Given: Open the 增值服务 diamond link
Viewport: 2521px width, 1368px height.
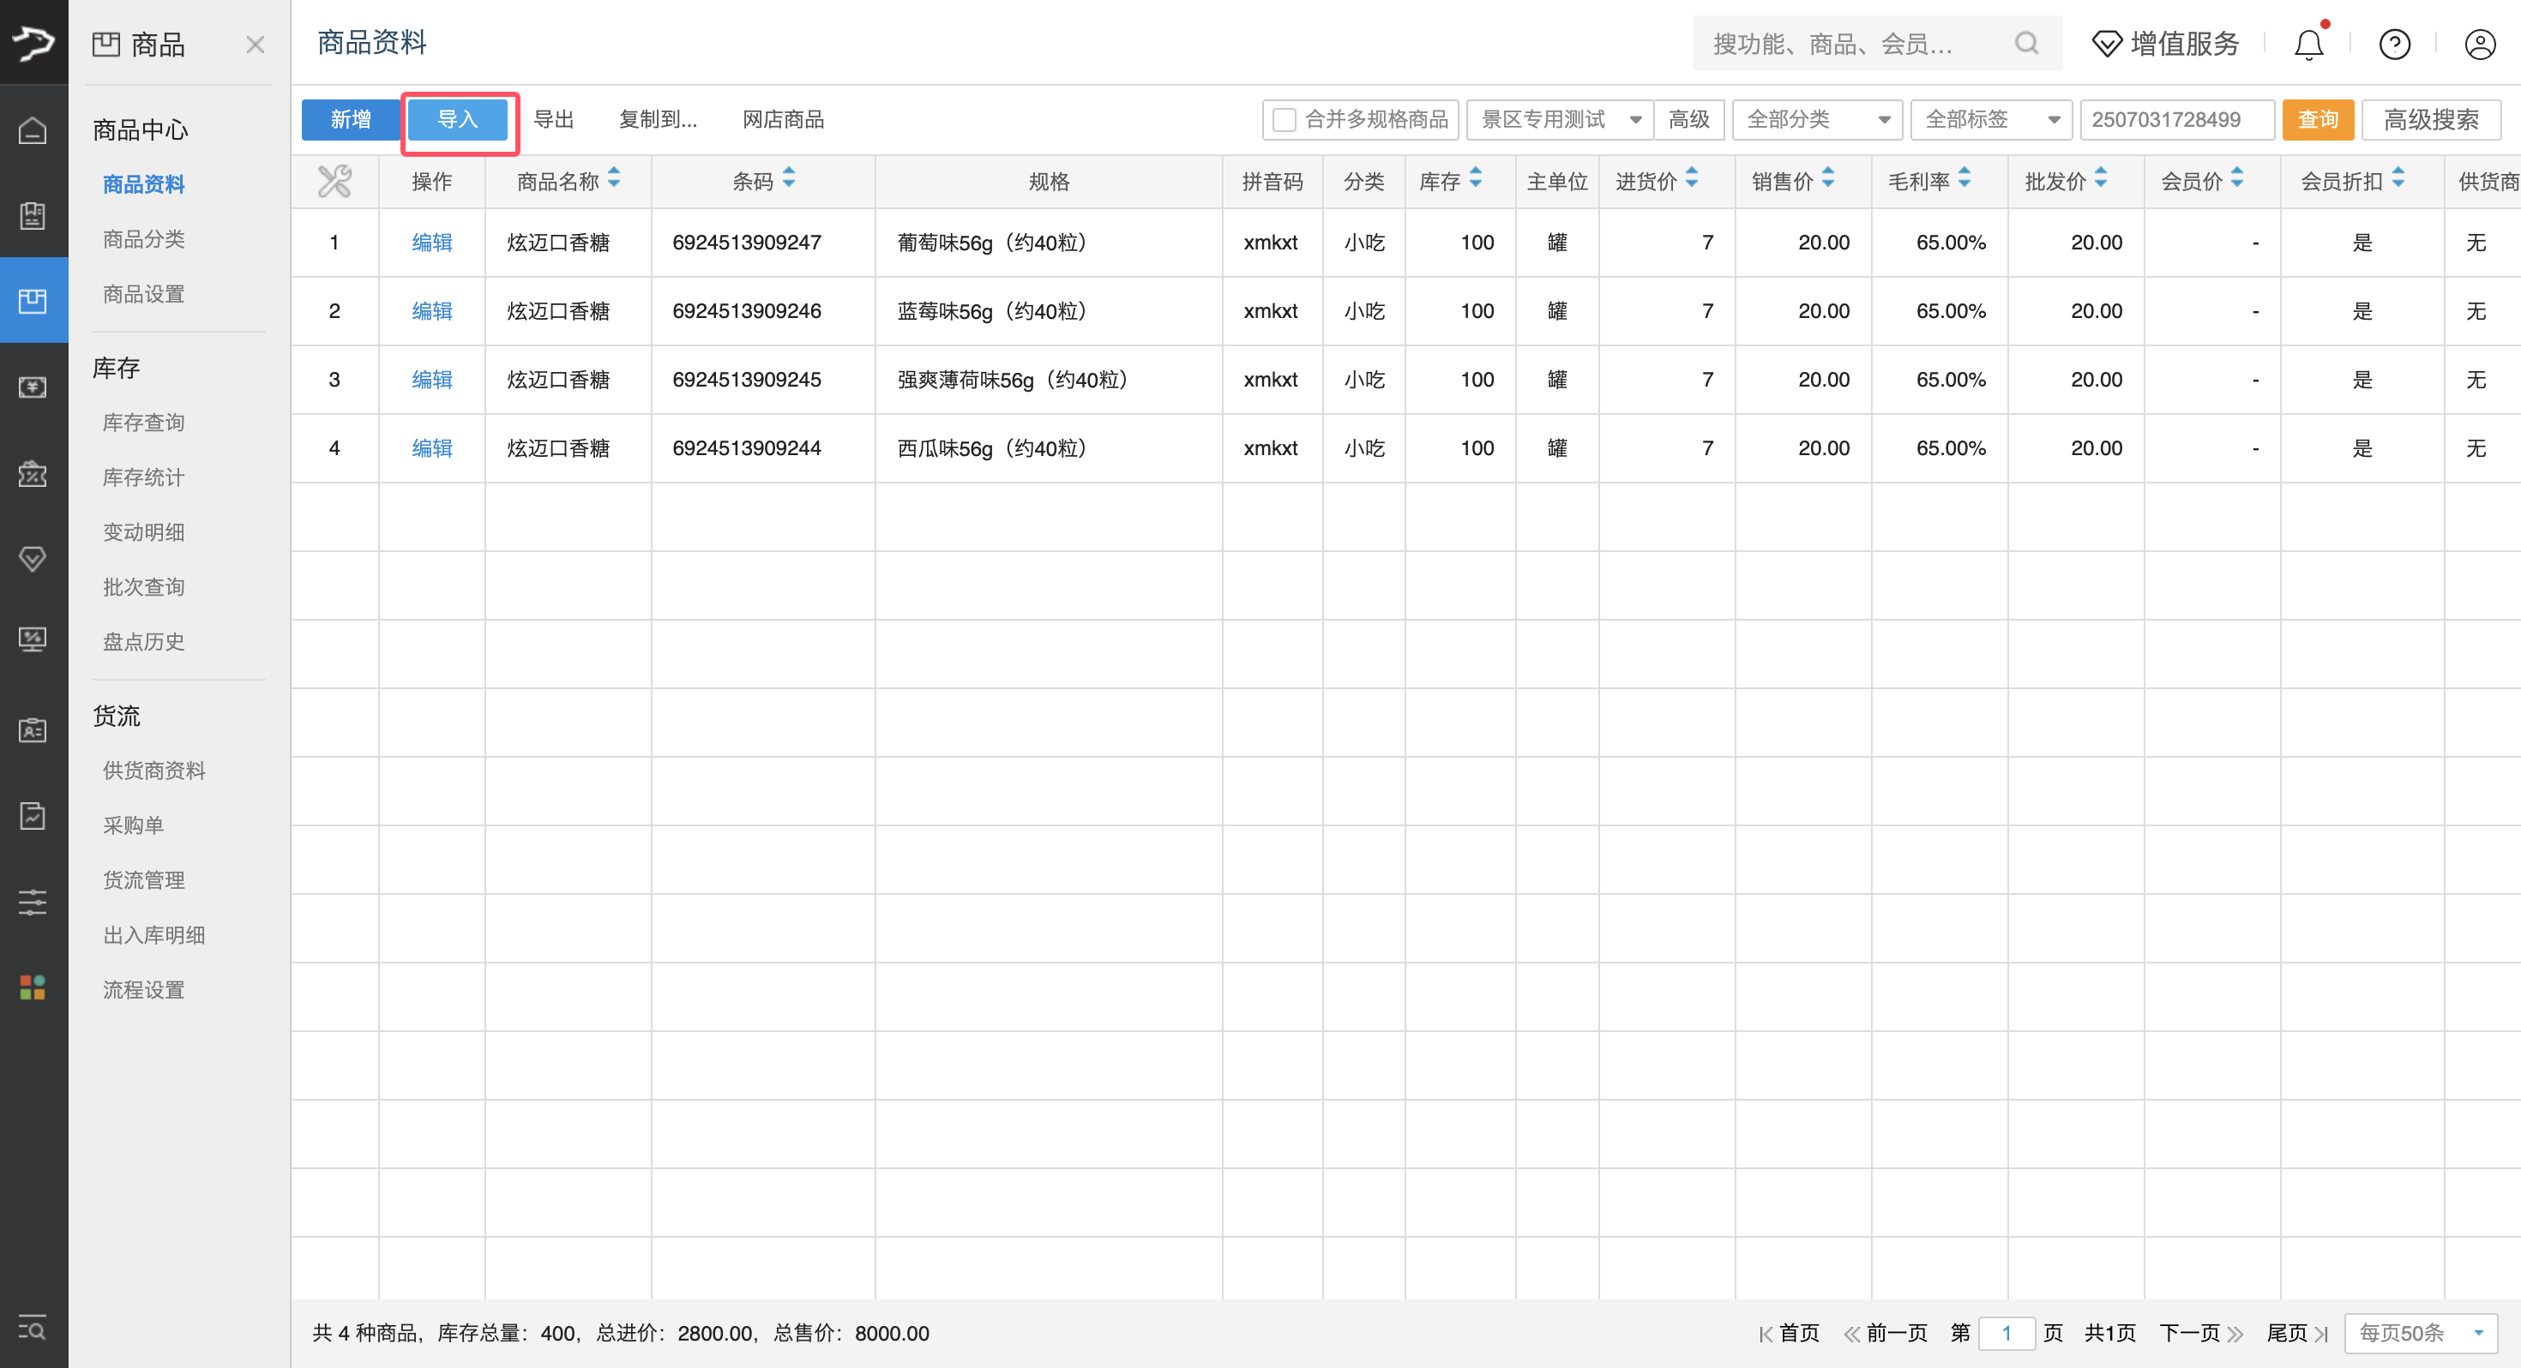Looking at the screenshot, I should [x=2165, y=43].
